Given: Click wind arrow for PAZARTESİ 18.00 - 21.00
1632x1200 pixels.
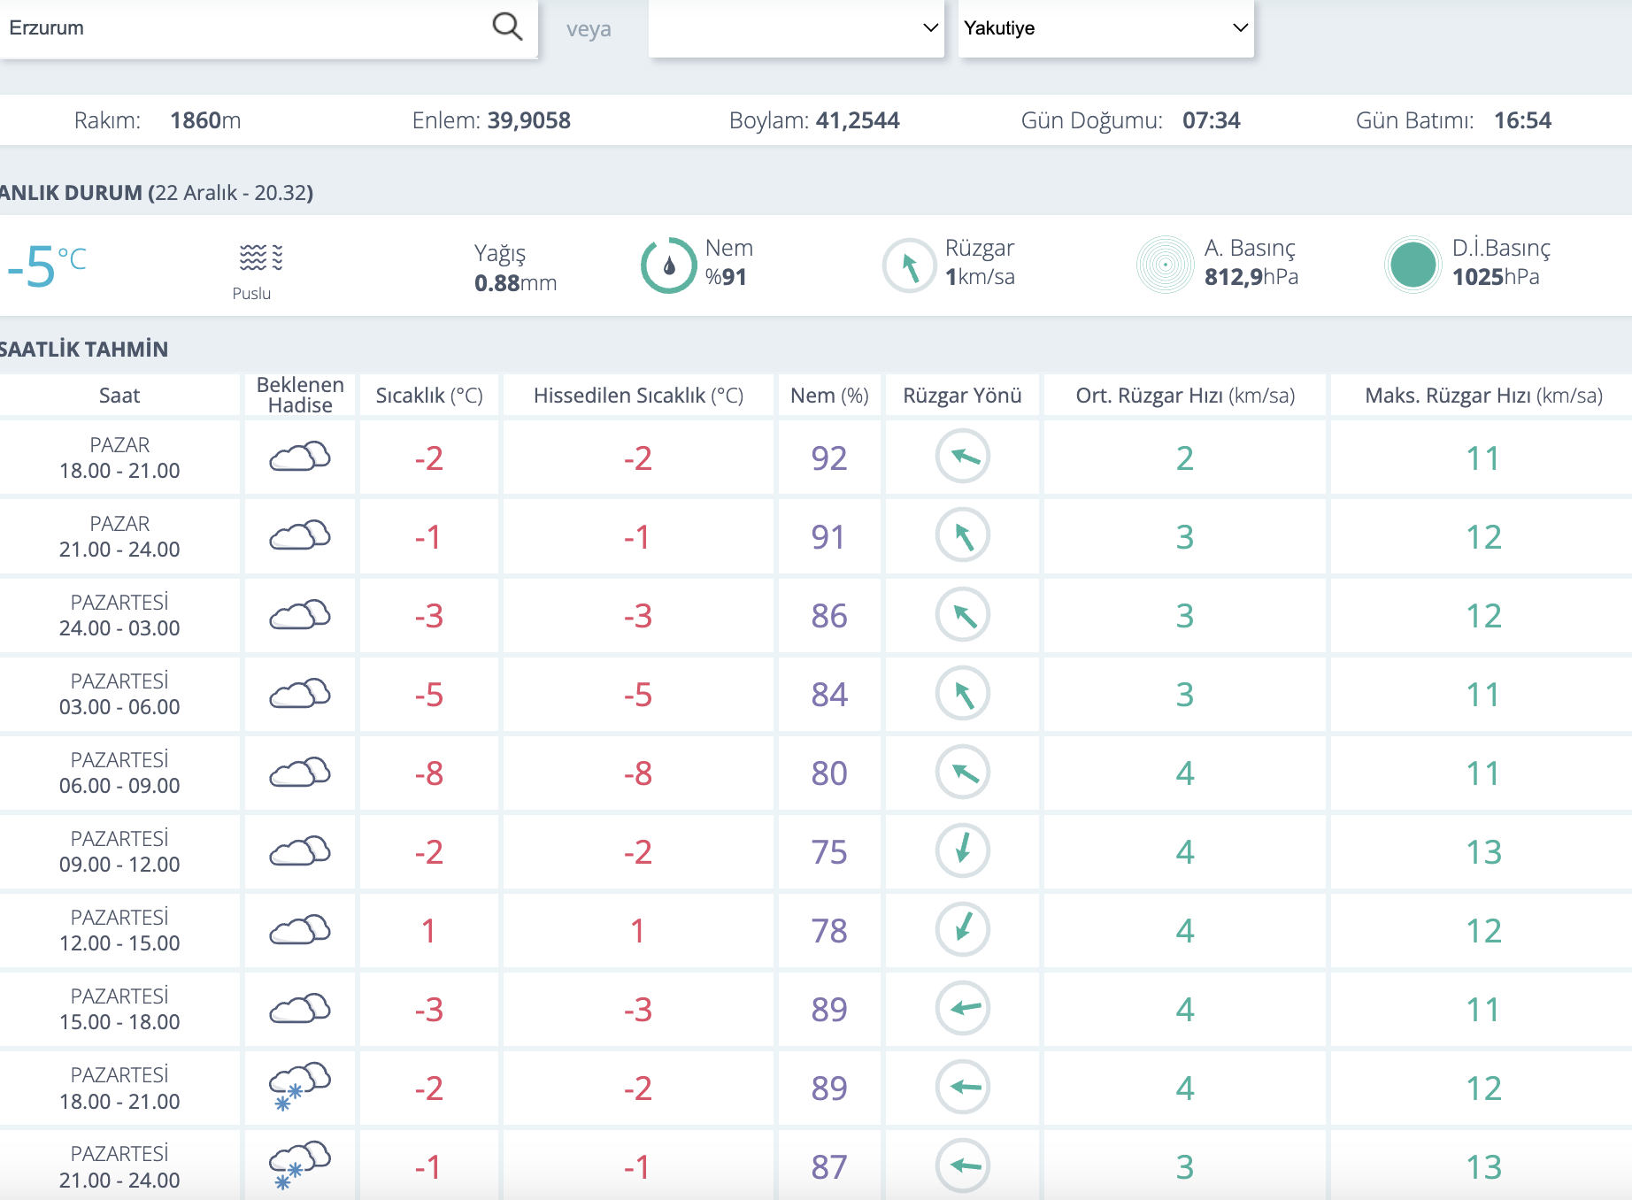Looking at the screenshot, I should [x=963, y=1087].
